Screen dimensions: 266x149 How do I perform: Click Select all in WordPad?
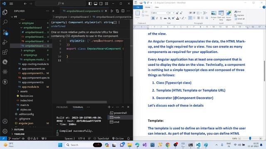tap(239, 19)
